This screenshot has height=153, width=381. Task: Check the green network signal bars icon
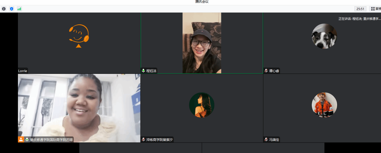19,9
